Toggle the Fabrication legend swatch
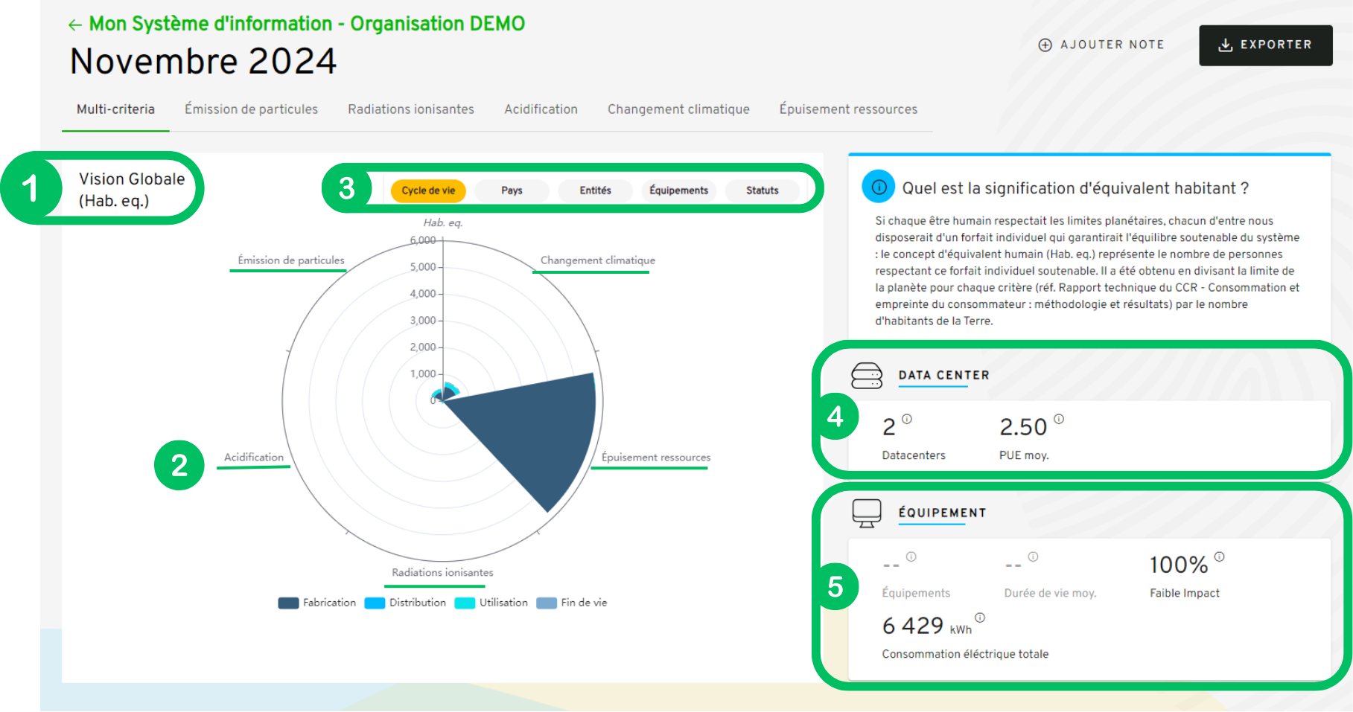 pos(288,603)
